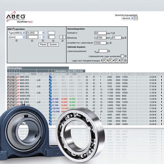Toggle the down-arrow Gängigkeit checkbox
The width and height of the screenshot is (164, 164).
tap(122, 60)
